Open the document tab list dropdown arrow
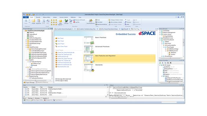The width and height of the screenshot is (207, 116). [156, 29]
